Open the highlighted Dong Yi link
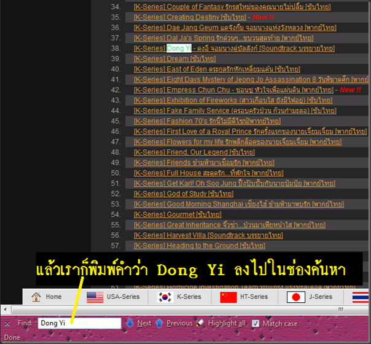This screenshot has width=371, height=344. [x=234, y=49]
